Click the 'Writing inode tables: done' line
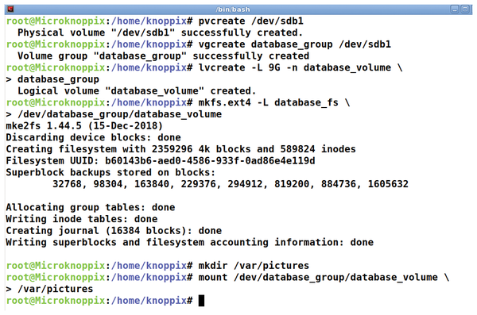Image resolution: width=477 pixels, height=315 pixels. 82,219
